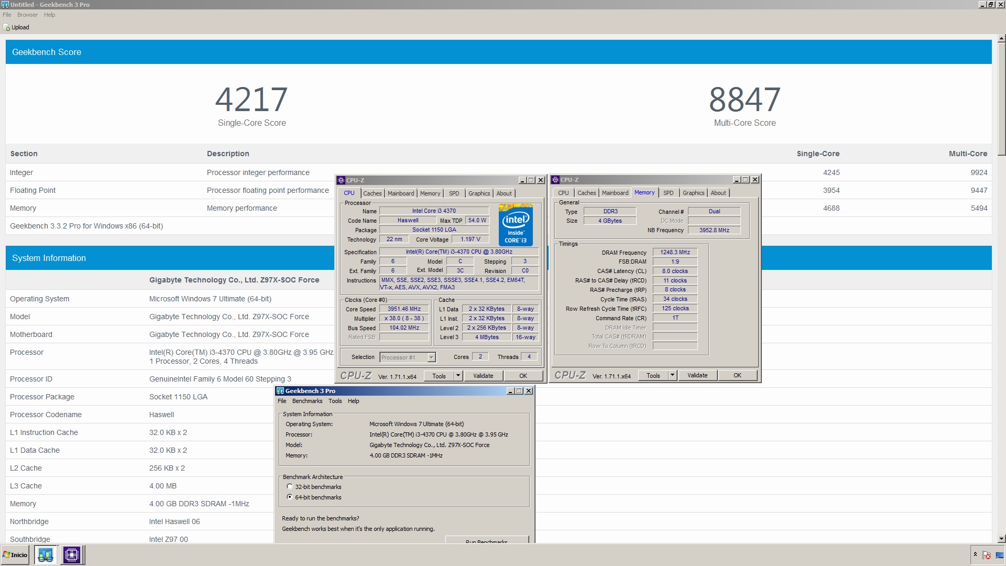Open Tools menu in Geekbench 3 Pro dialog
The height and width of the screenshot is (566, 1006).
coord(335,401)
